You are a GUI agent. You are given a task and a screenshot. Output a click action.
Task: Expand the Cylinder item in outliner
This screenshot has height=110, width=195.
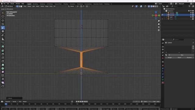pos(166,15)
